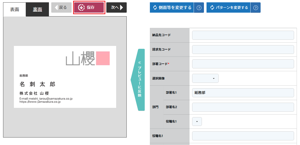
Task: Edit the 部署名1 field containing 総務部
Action: 243,93
